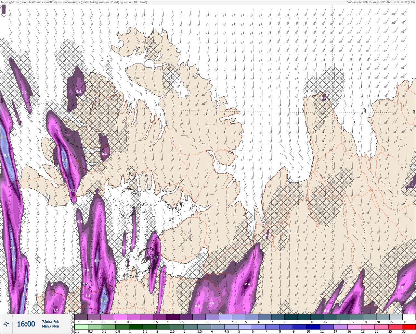Select the white swatch ending the upper legend row
This screenshot has width=416, height=334.
click(409, 317)
